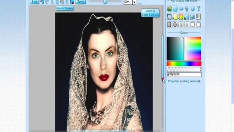Select the Fill effect icon labeled F

[175, 17]
